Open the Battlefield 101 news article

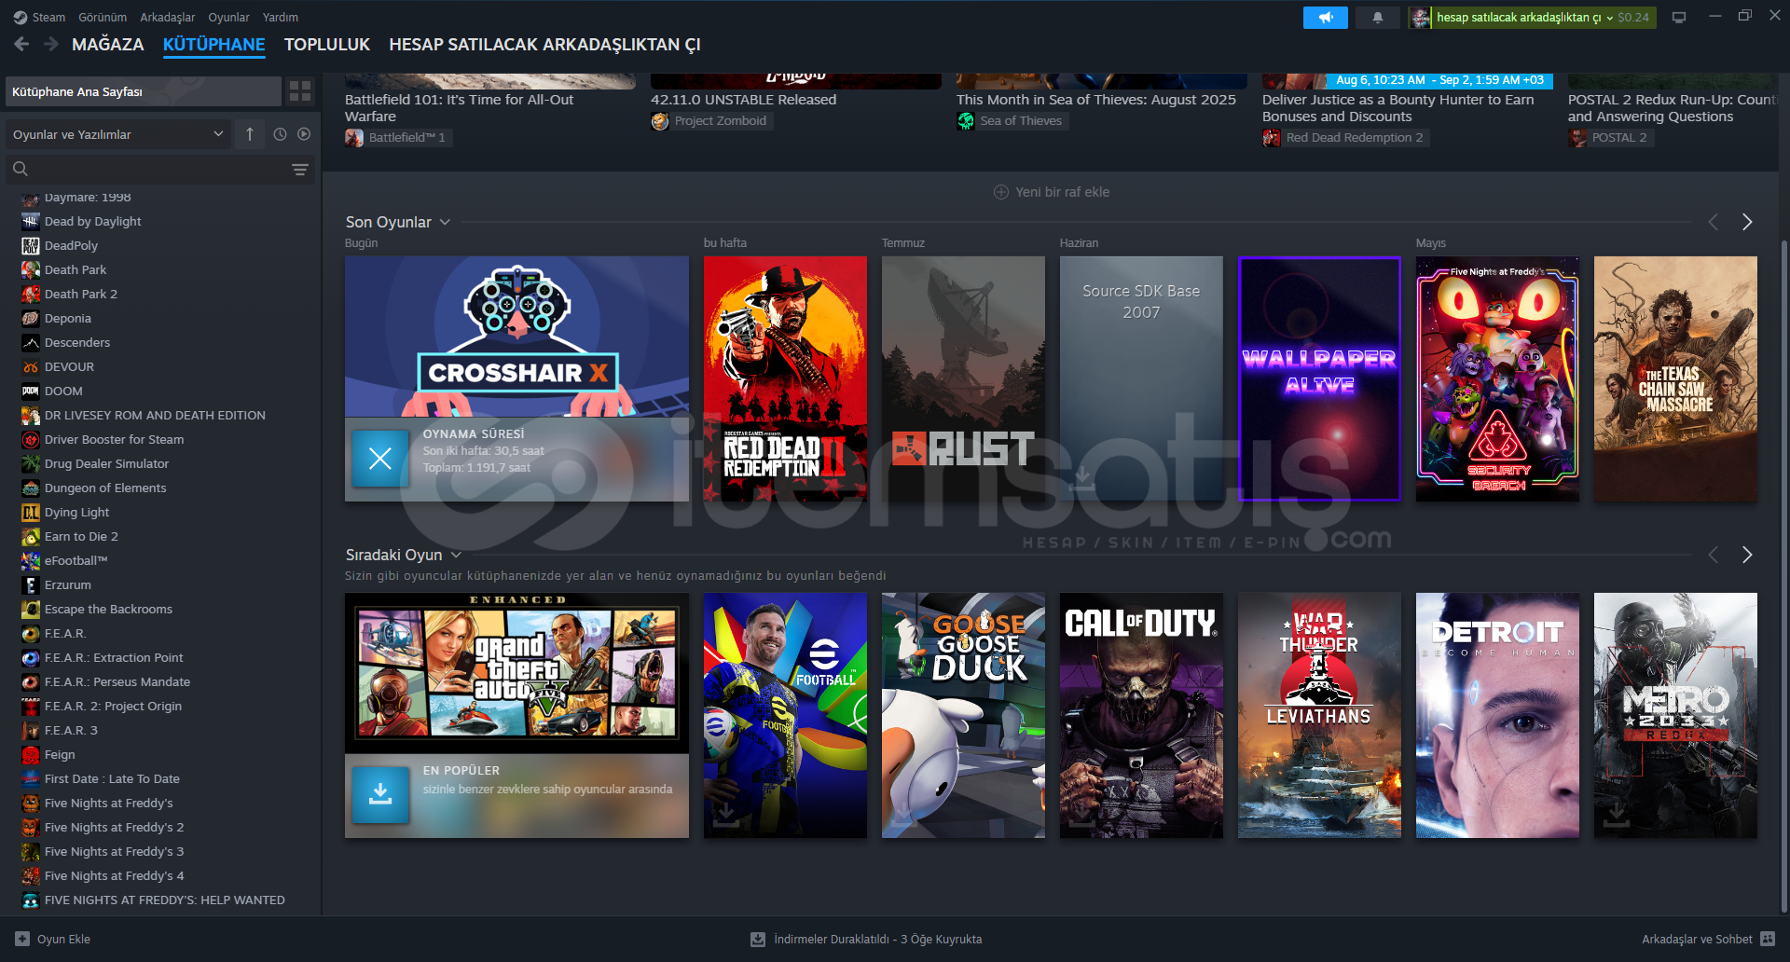[459, 107]
